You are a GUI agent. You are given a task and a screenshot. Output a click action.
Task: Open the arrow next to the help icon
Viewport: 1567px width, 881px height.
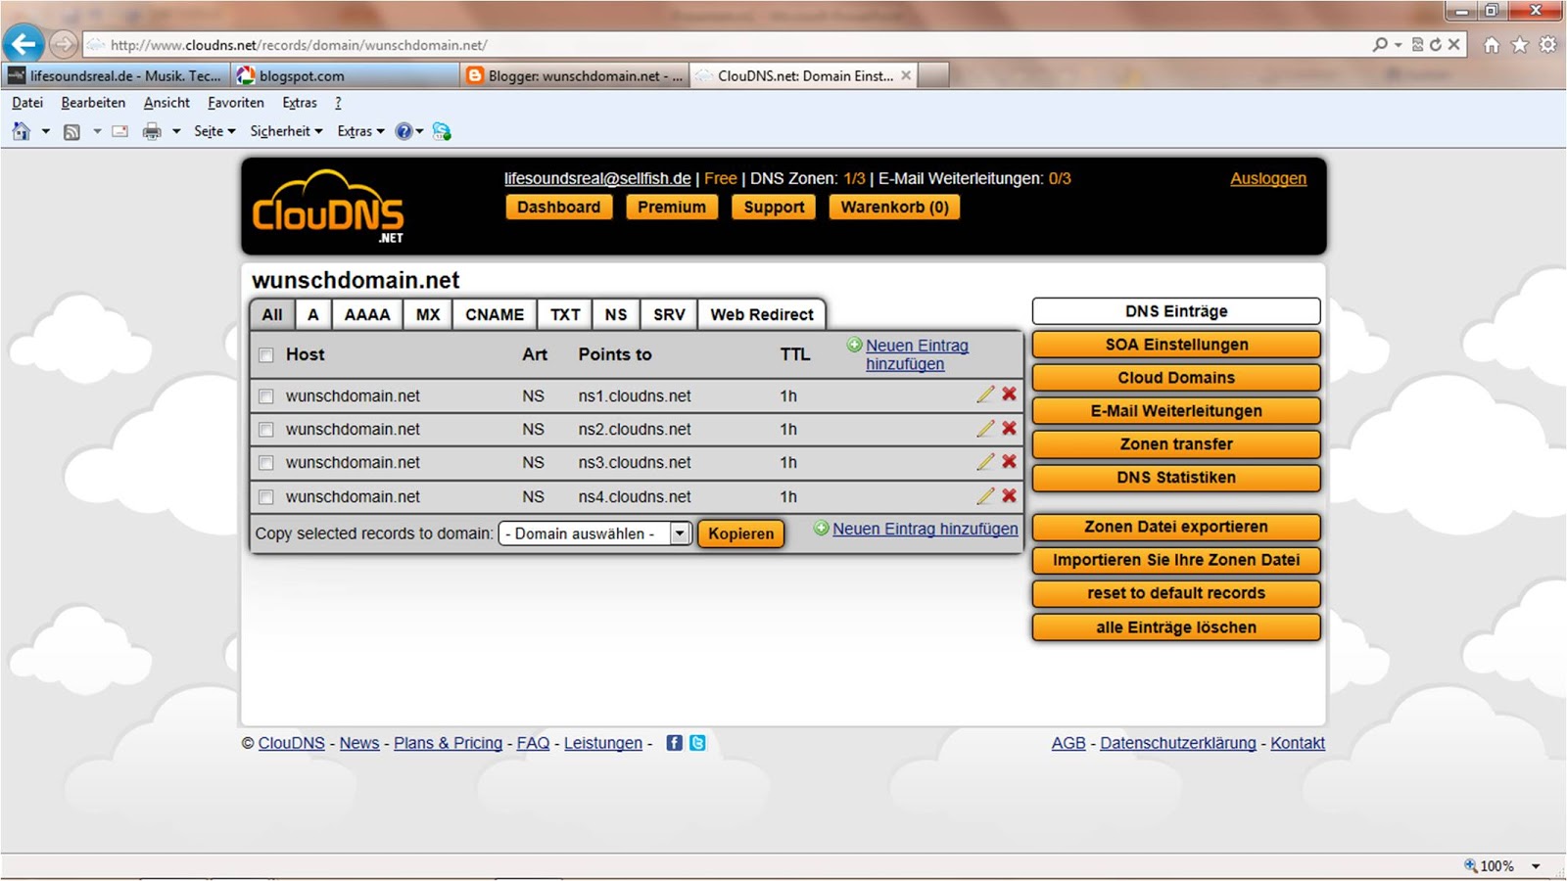click(420, 131)
